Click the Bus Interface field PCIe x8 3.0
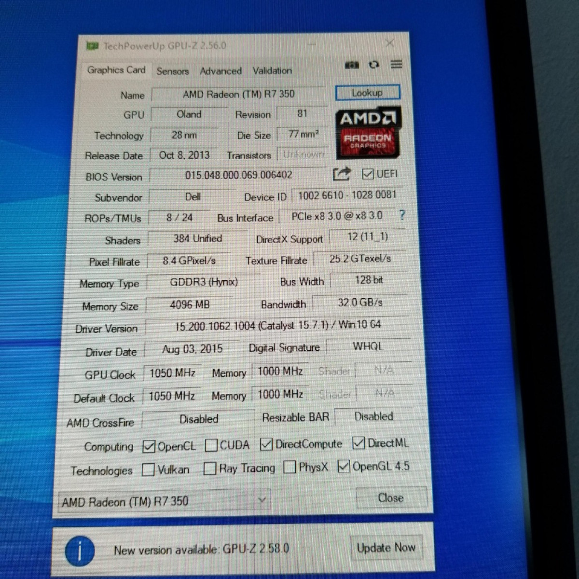 (337, 217)
